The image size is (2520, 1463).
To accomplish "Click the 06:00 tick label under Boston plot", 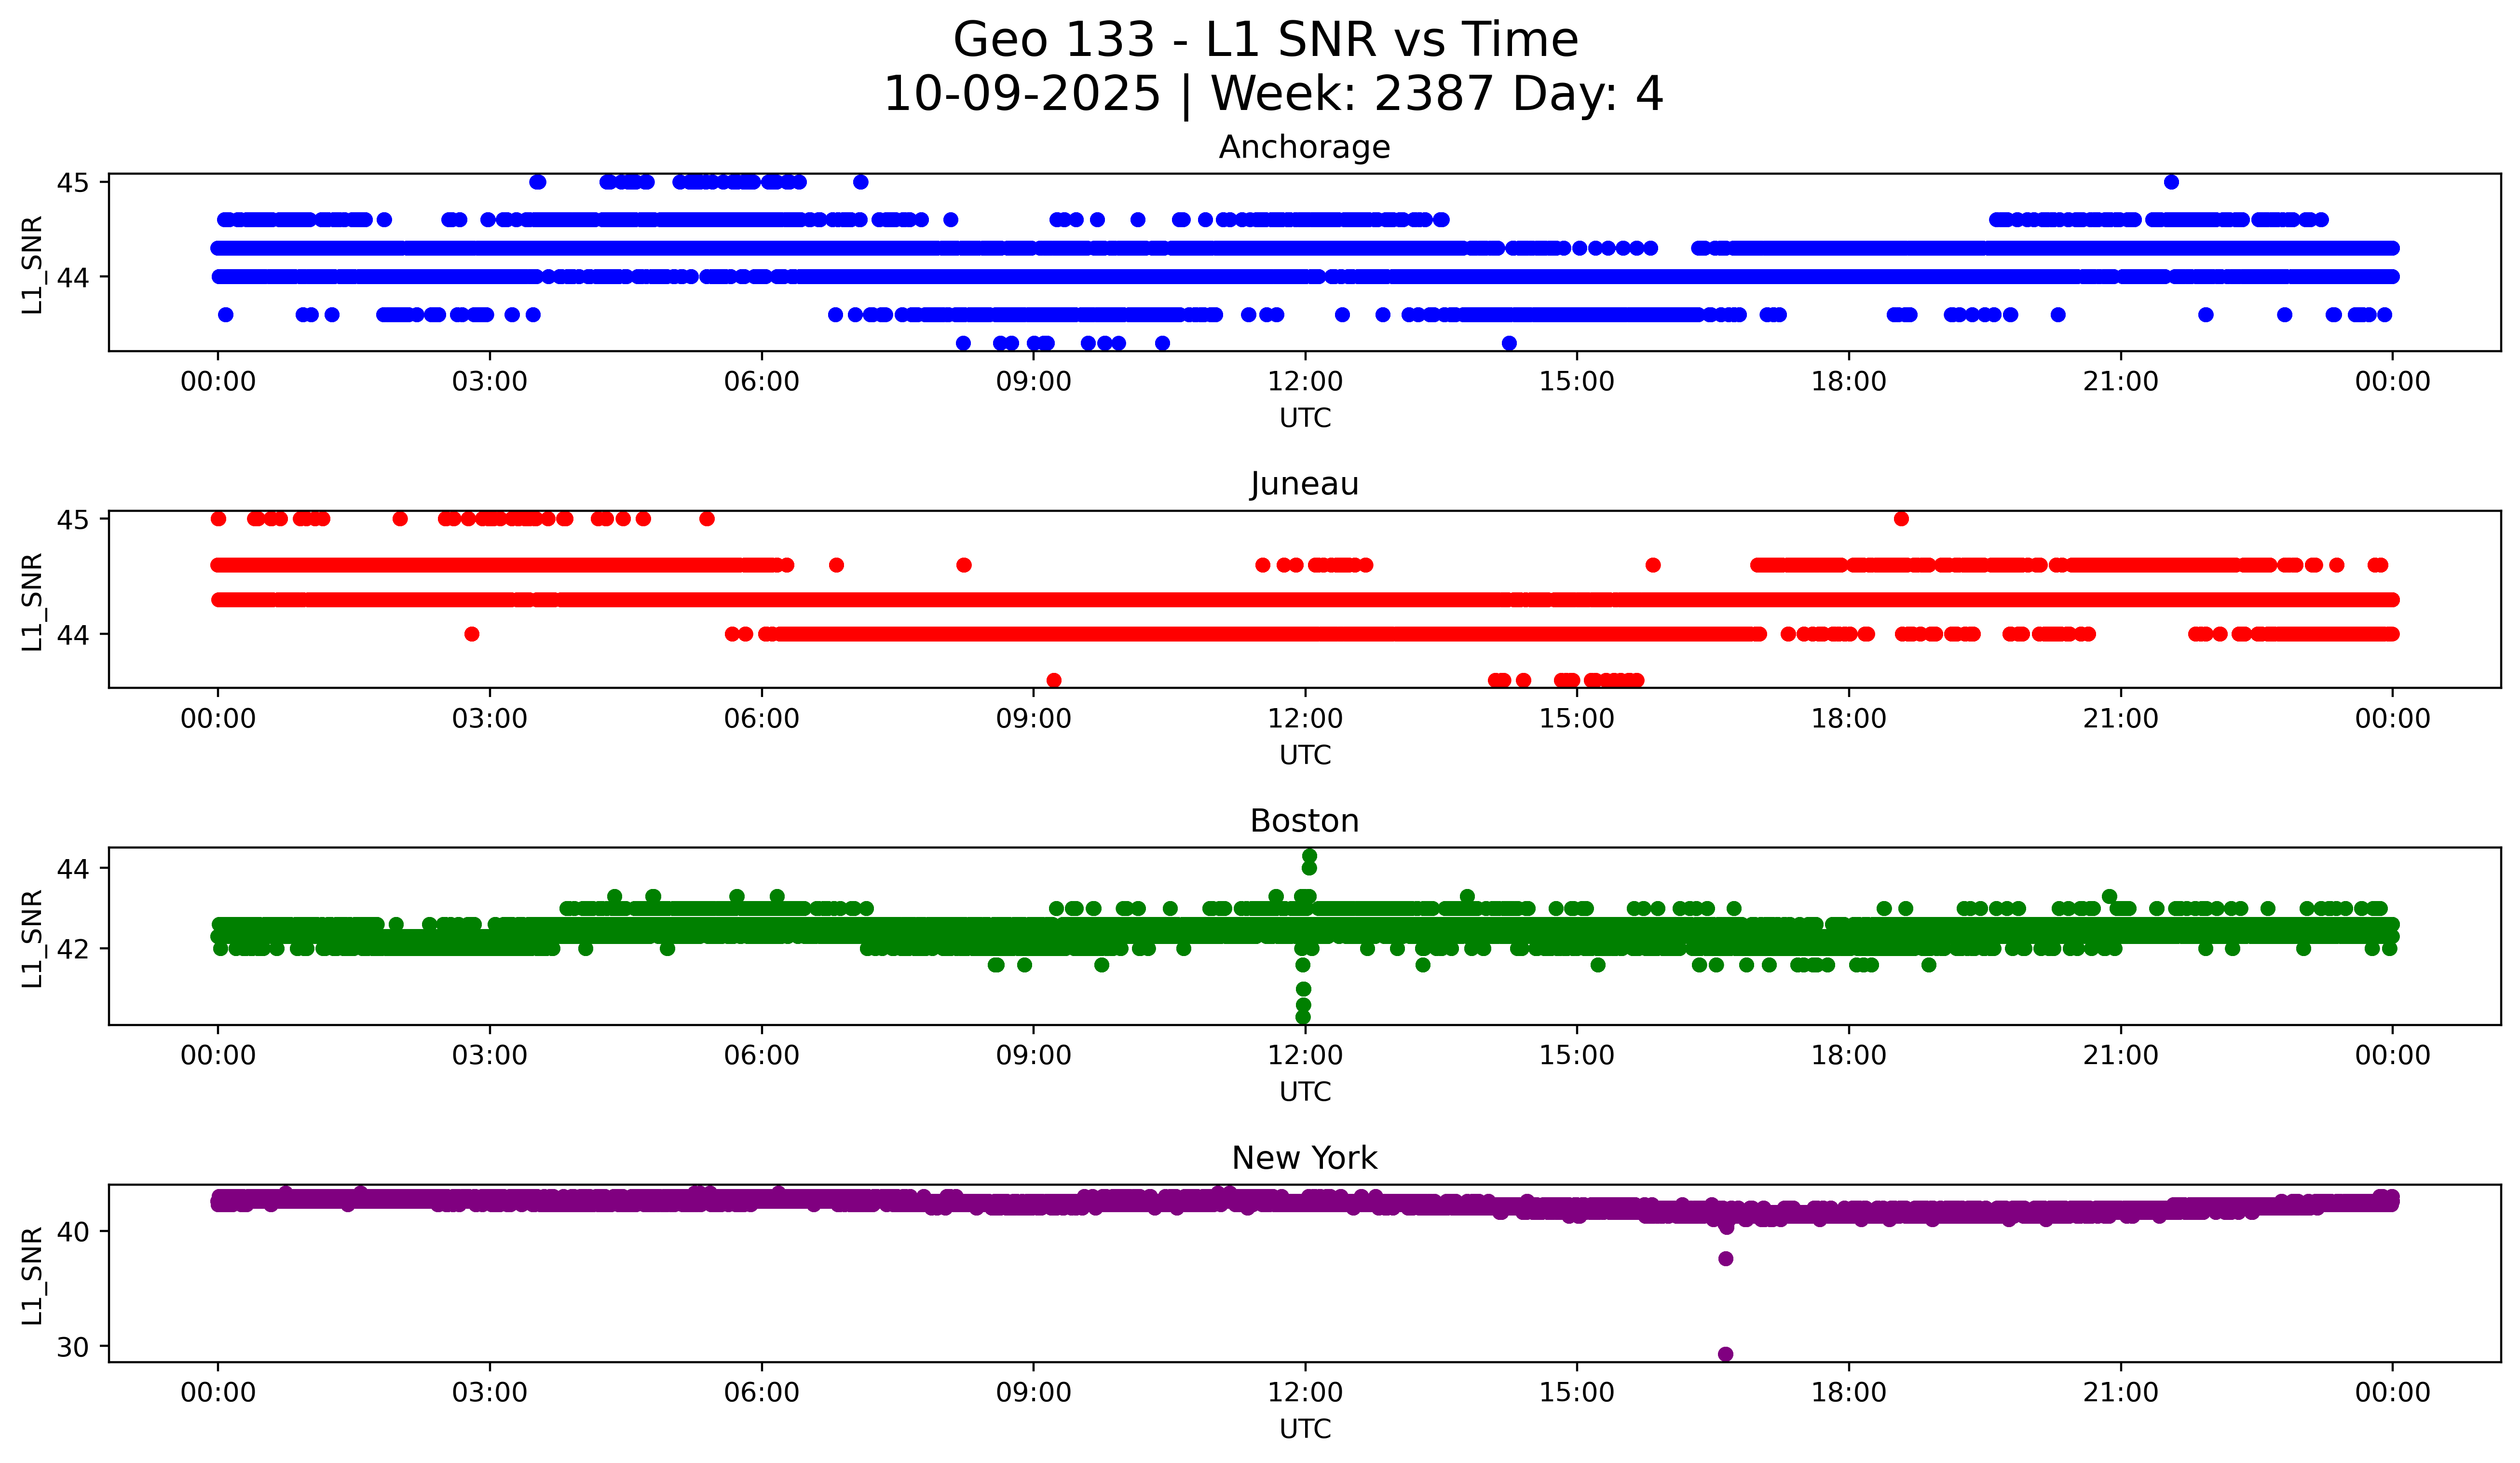I will pos(761,1056).
